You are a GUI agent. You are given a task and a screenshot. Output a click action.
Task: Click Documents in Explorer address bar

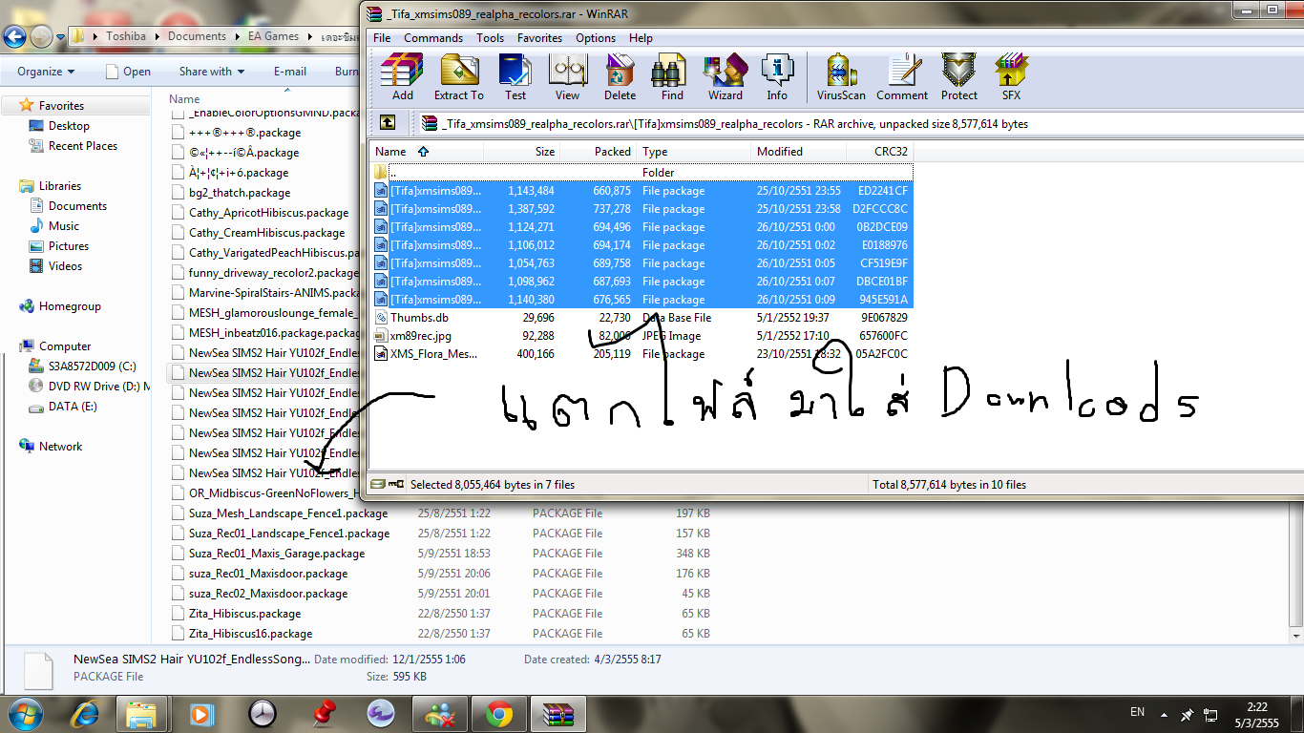tap(197, 36)
